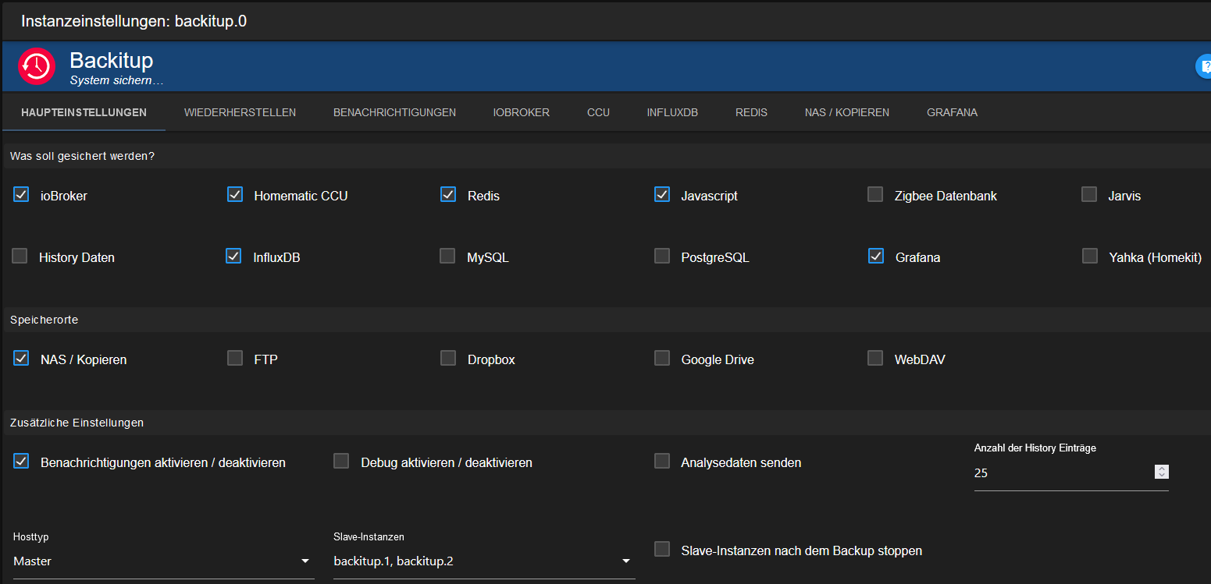Select the NAS / Kopieren tab
The height and width of the screenshot is (584, 1211).
tap(847, 112)
